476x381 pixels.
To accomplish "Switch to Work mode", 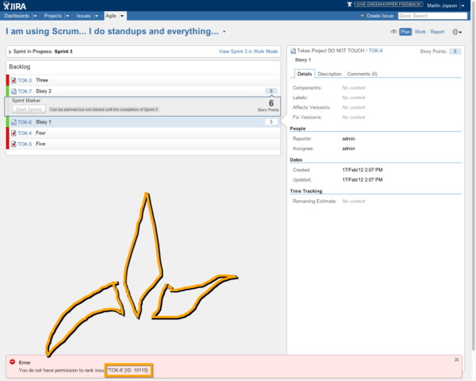I will point(420,32).
